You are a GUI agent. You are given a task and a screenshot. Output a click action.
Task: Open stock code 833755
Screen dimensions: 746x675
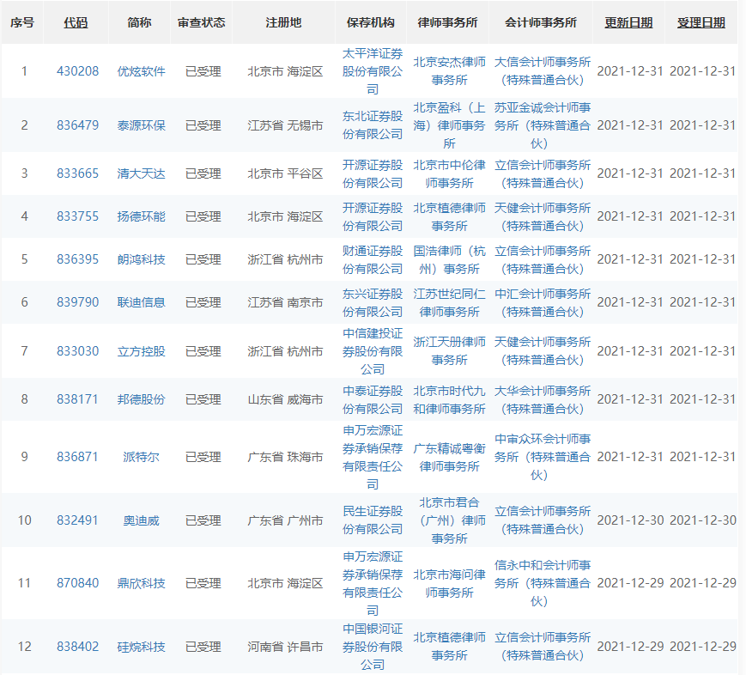(x=77, y=216)
